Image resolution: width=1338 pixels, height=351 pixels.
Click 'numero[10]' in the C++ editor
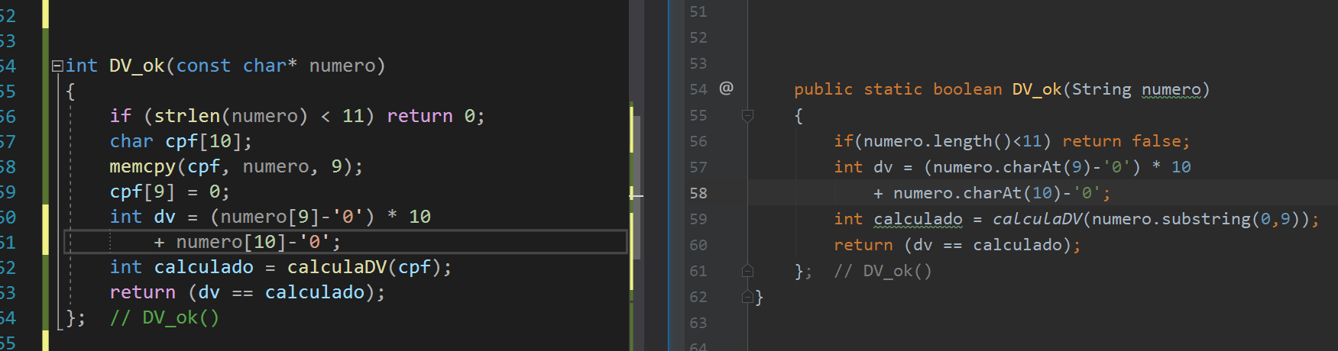click(x=232, y=242)
